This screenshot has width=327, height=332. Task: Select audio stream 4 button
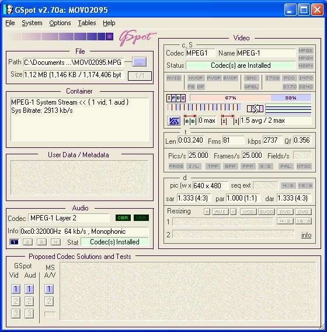pos(55,242)
